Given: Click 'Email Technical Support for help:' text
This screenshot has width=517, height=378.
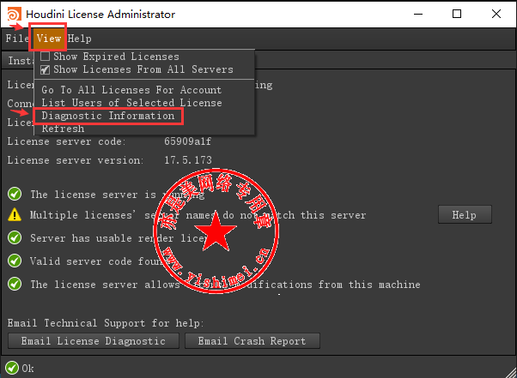Looking at the screenshot, I should pos(106,323).
